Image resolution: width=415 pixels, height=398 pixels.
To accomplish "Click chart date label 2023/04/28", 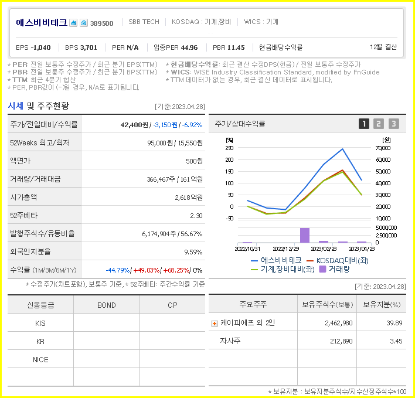I will (x=362, y=249).
